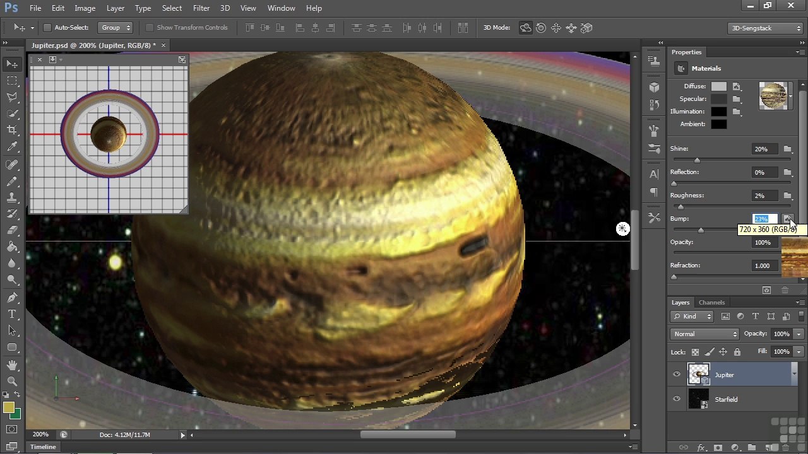Open the Auto-Select Group dropdown
808x454 pixels.
point(116,28)
